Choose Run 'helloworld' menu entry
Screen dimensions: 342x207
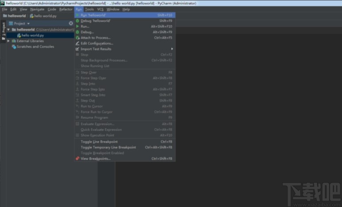(125, 15)
